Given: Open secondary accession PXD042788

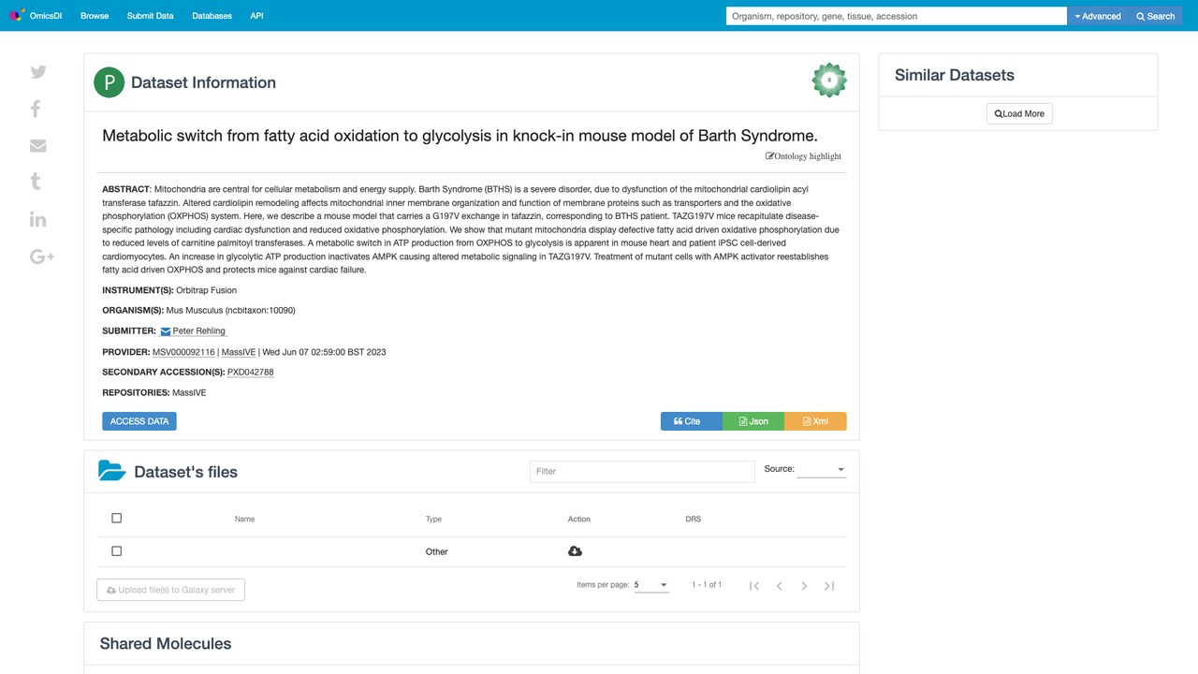Looking at the screenshot, I should click(x=251, y=373).
